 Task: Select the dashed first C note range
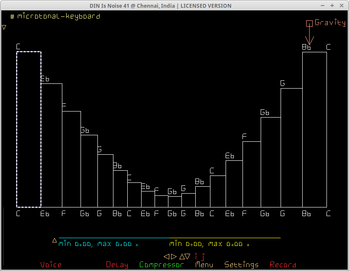click(29, 130)
